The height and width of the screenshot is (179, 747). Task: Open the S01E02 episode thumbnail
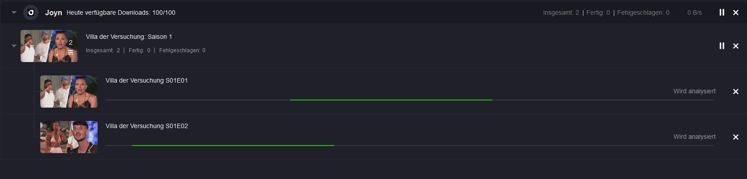click(x=69, y=137)
